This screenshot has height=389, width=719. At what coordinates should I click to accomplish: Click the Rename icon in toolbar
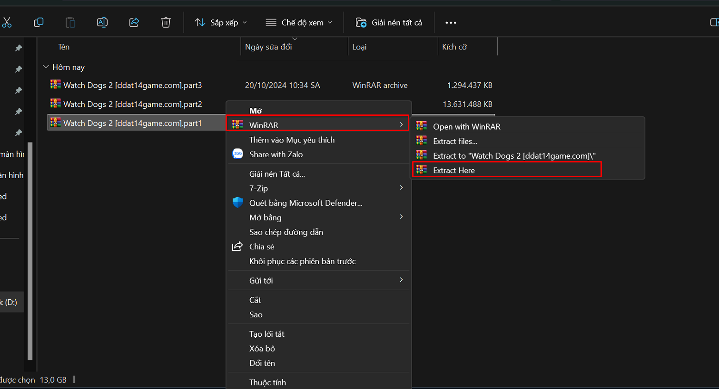pyautogui.click(x=102, y=22)
